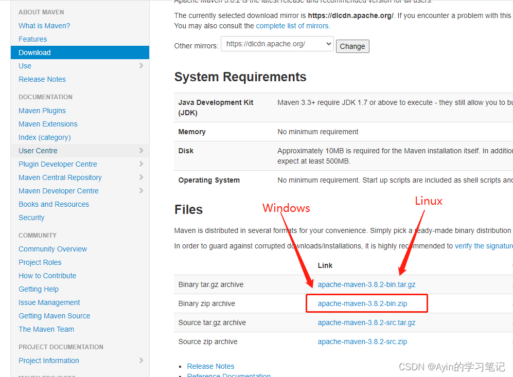Click the Disk row label
513x377 pixels.
186,151
